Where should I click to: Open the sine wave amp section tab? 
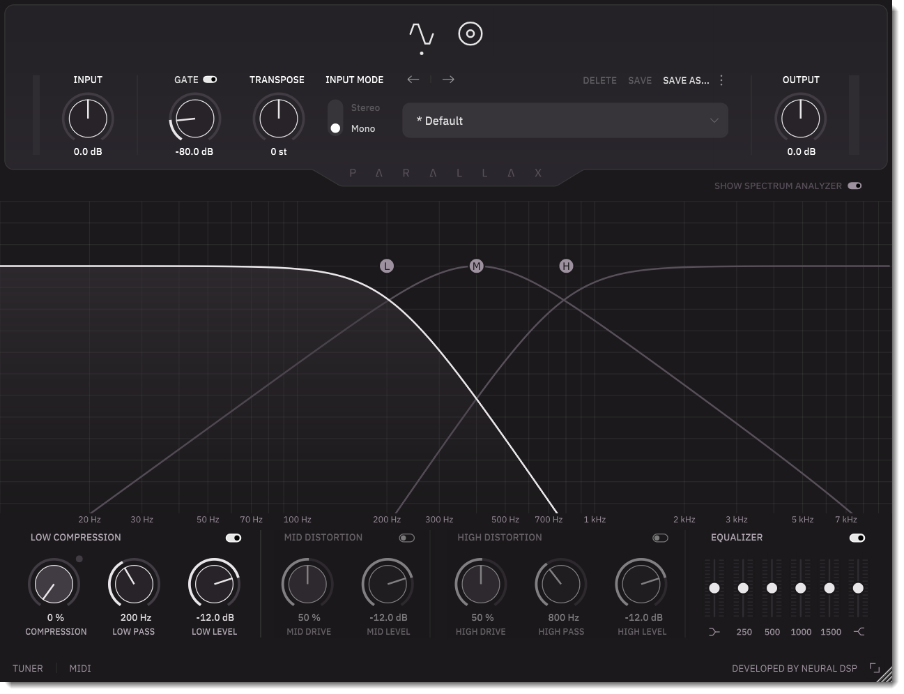point(422,34)
